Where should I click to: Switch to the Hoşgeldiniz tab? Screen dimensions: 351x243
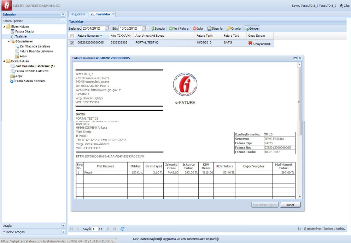[x=78, y=14]
